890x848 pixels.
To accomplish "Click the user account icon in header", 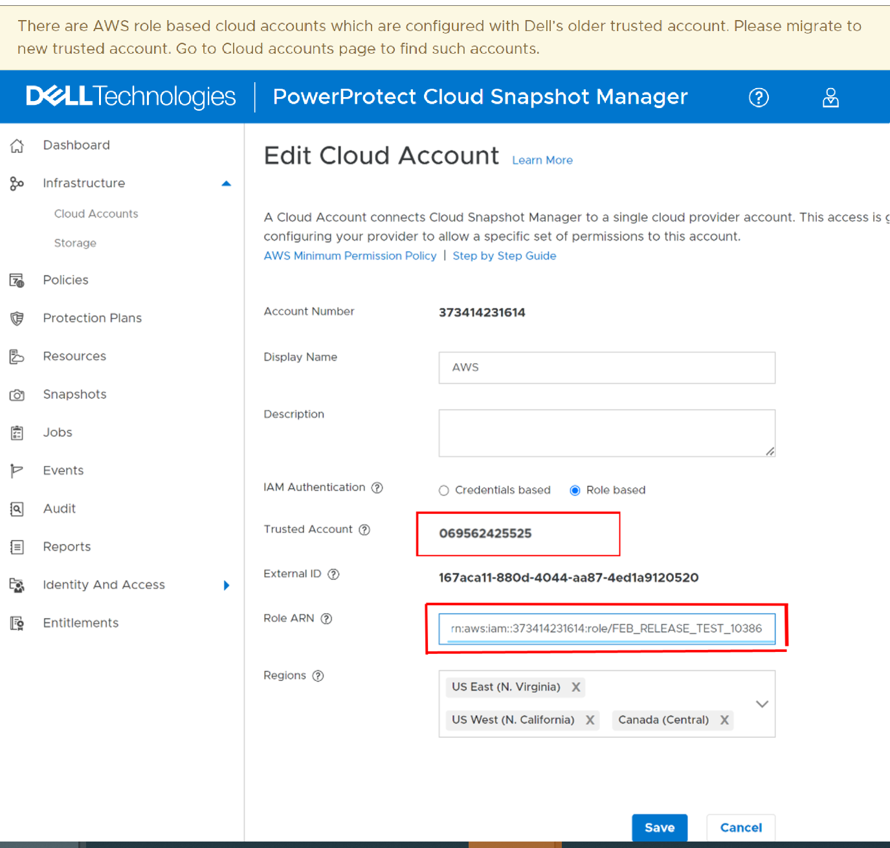I will 830,97.
